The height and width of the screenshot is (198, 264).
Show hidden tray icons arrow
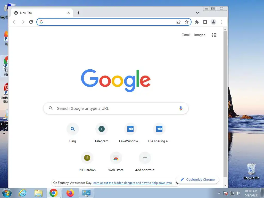point(219,193)
